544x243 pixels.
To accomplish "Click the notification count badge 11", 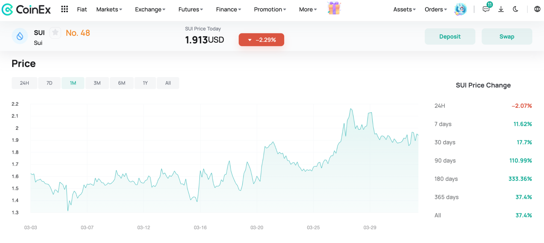I will (490, 5).
